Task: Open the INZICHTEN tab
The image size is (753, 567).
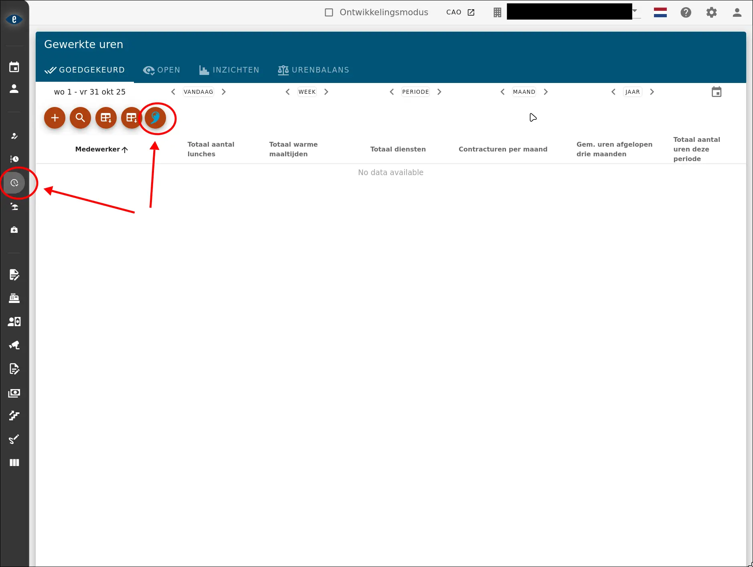Action: click(x=229, y=70)
